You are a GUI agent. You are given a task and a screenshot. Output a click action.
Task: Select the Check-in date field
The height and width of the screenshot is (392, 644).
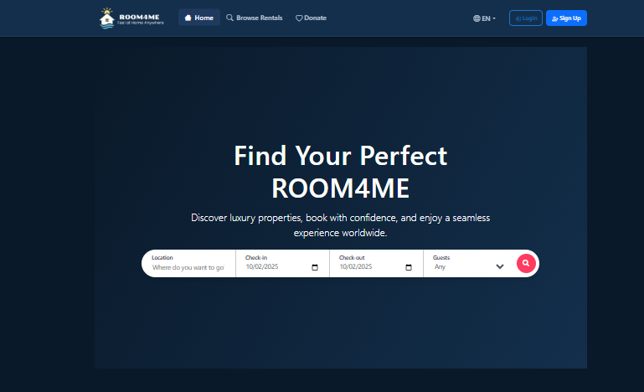tap(272, 268)
